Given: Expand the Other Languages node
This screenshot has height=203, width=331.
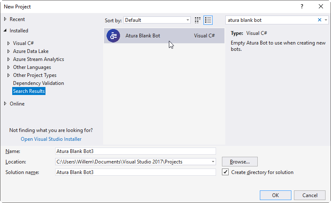Looking at the screenshot, I should click(x=8, y=67).
